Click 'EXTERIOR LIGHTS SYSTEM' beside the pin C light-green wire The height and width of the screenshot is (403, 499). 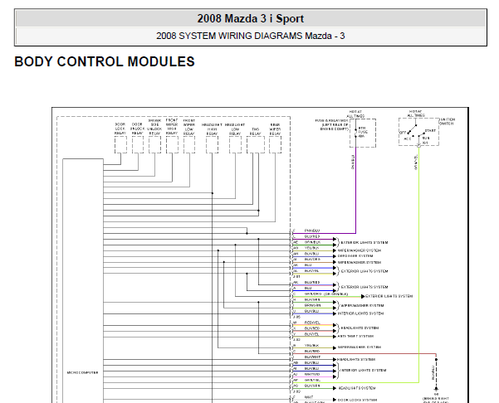coord(389,296)
